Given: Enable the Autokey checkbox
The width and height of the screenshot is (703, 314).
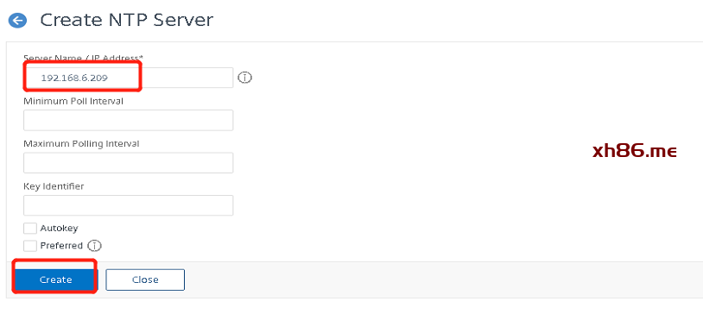Looking at the screenshot, I should pyautogui.click(x=30, y=229).
